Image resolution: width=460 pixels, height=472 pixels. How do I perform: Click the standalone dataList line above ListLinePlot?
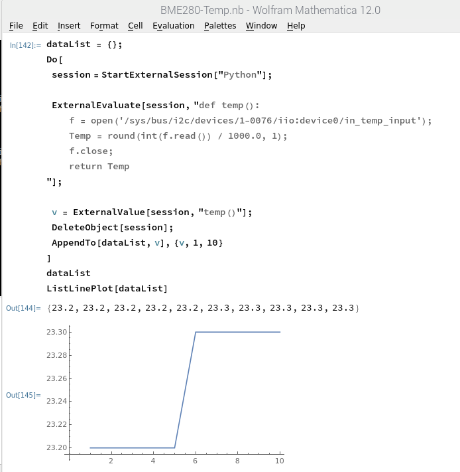[x=68, y=274]
